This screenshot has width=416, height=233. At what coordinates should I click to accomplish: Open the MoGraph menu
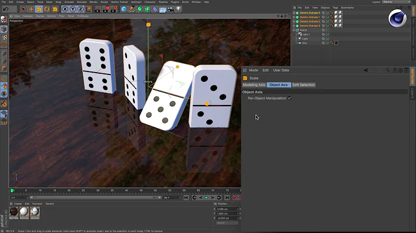tap(136, 2)
